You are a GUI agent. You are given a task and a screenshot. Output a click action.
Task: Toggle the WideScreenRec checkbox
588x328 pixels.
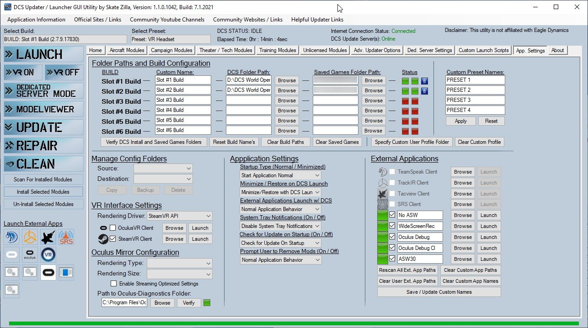[392, 226]
